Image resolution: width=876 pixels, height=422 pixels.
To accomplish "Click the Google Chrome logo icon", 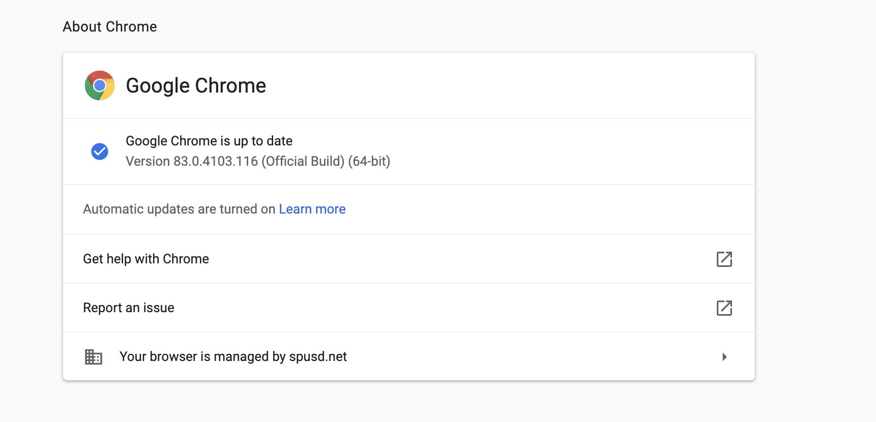I will tap(100, 85).
